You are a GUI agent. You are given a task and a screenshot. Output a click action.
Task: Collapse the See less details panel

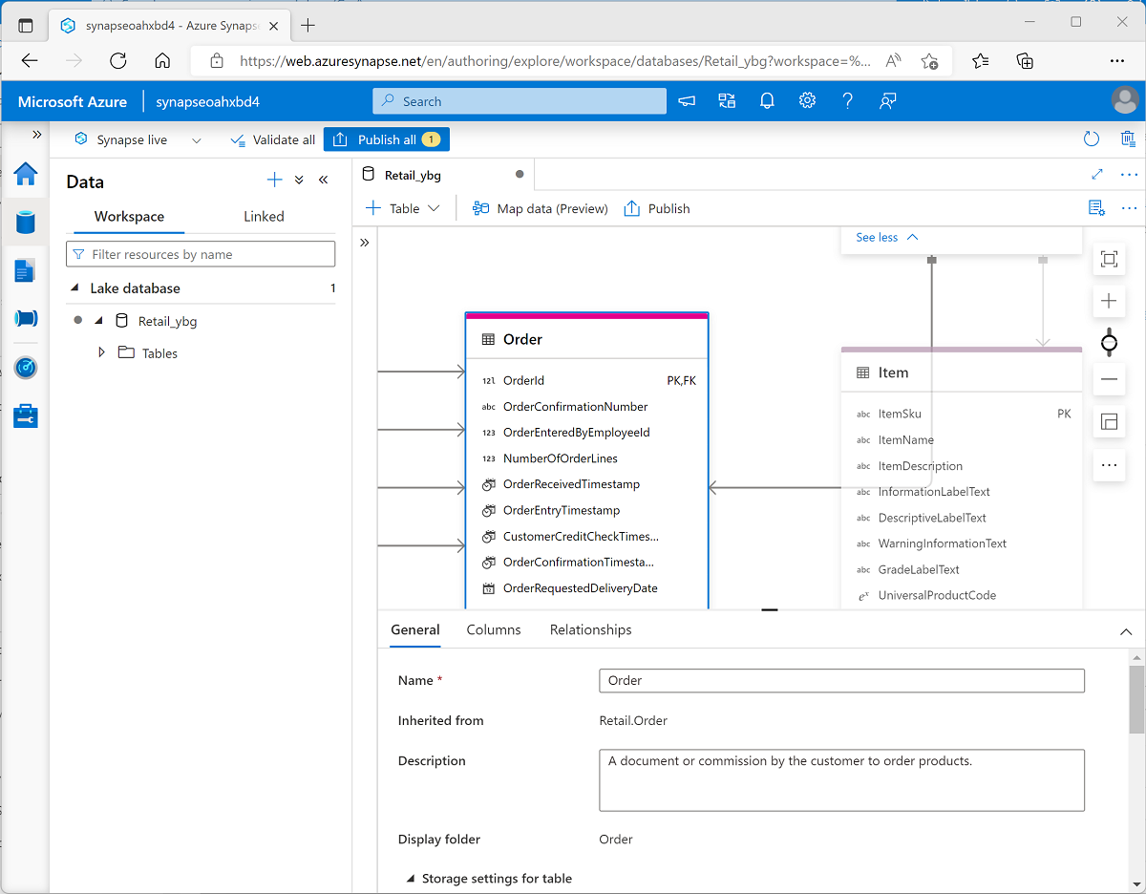pos(884,237)
